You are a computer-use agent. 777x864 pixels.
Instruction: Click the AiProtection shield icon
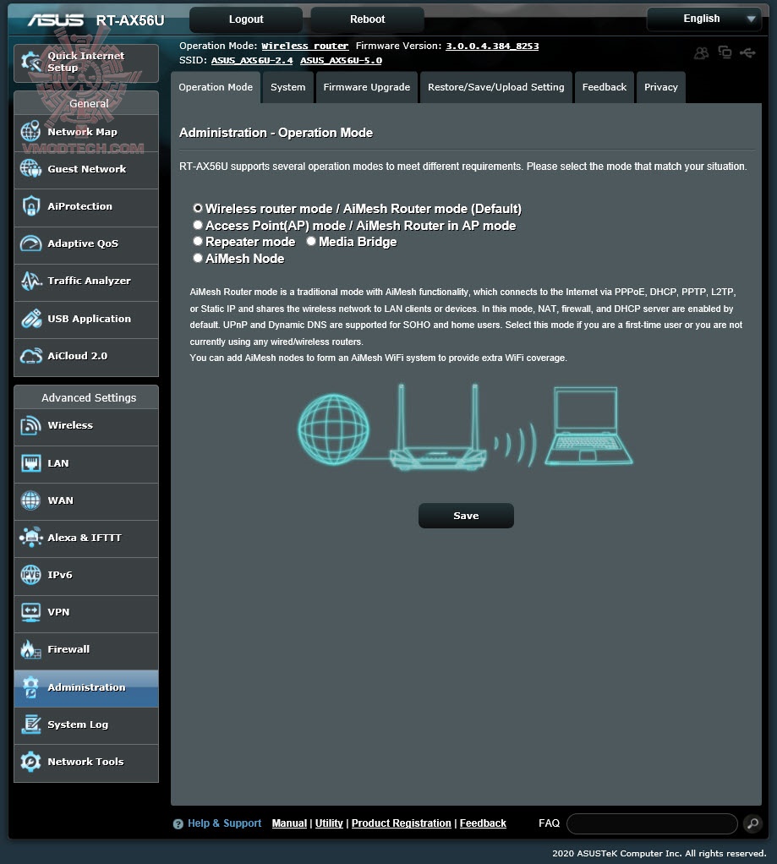point(30,206)
